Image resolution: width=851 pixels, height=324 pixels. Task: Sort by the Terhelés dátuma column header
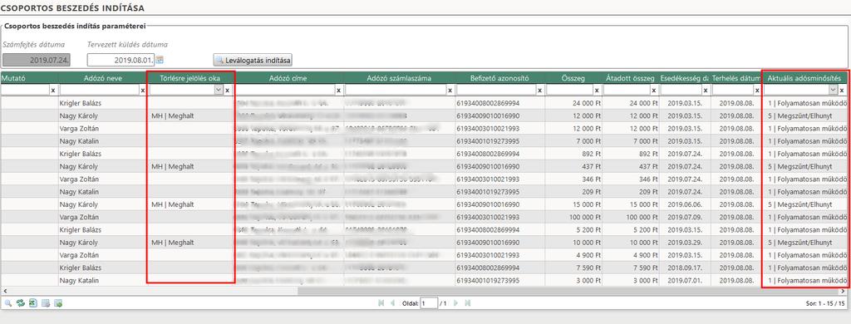coord(735,78)
